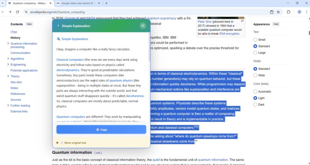Open site information icon in address bar
The width and height of the screenshot is (310, 165).
point(26,12)
